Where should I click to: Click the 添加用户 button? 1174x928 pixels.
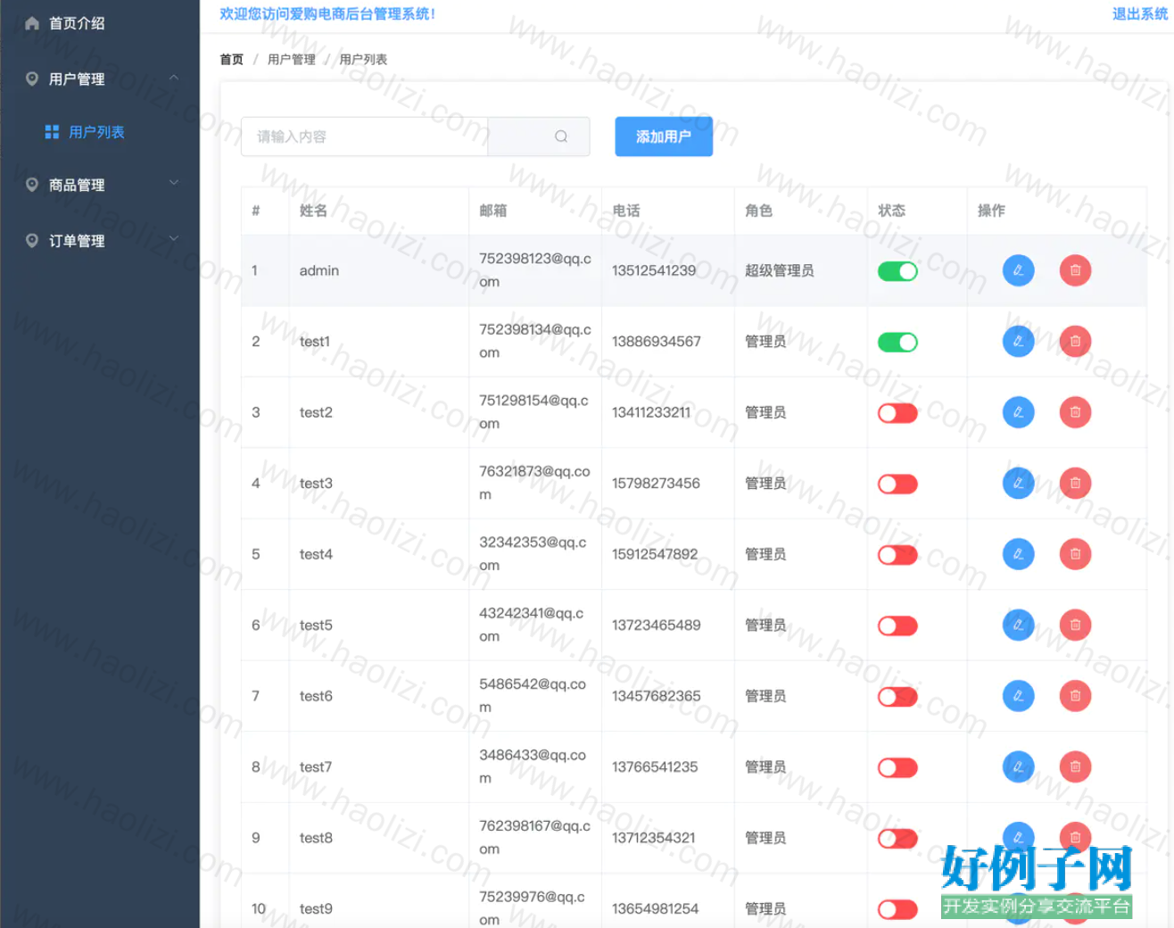(664, 137)
